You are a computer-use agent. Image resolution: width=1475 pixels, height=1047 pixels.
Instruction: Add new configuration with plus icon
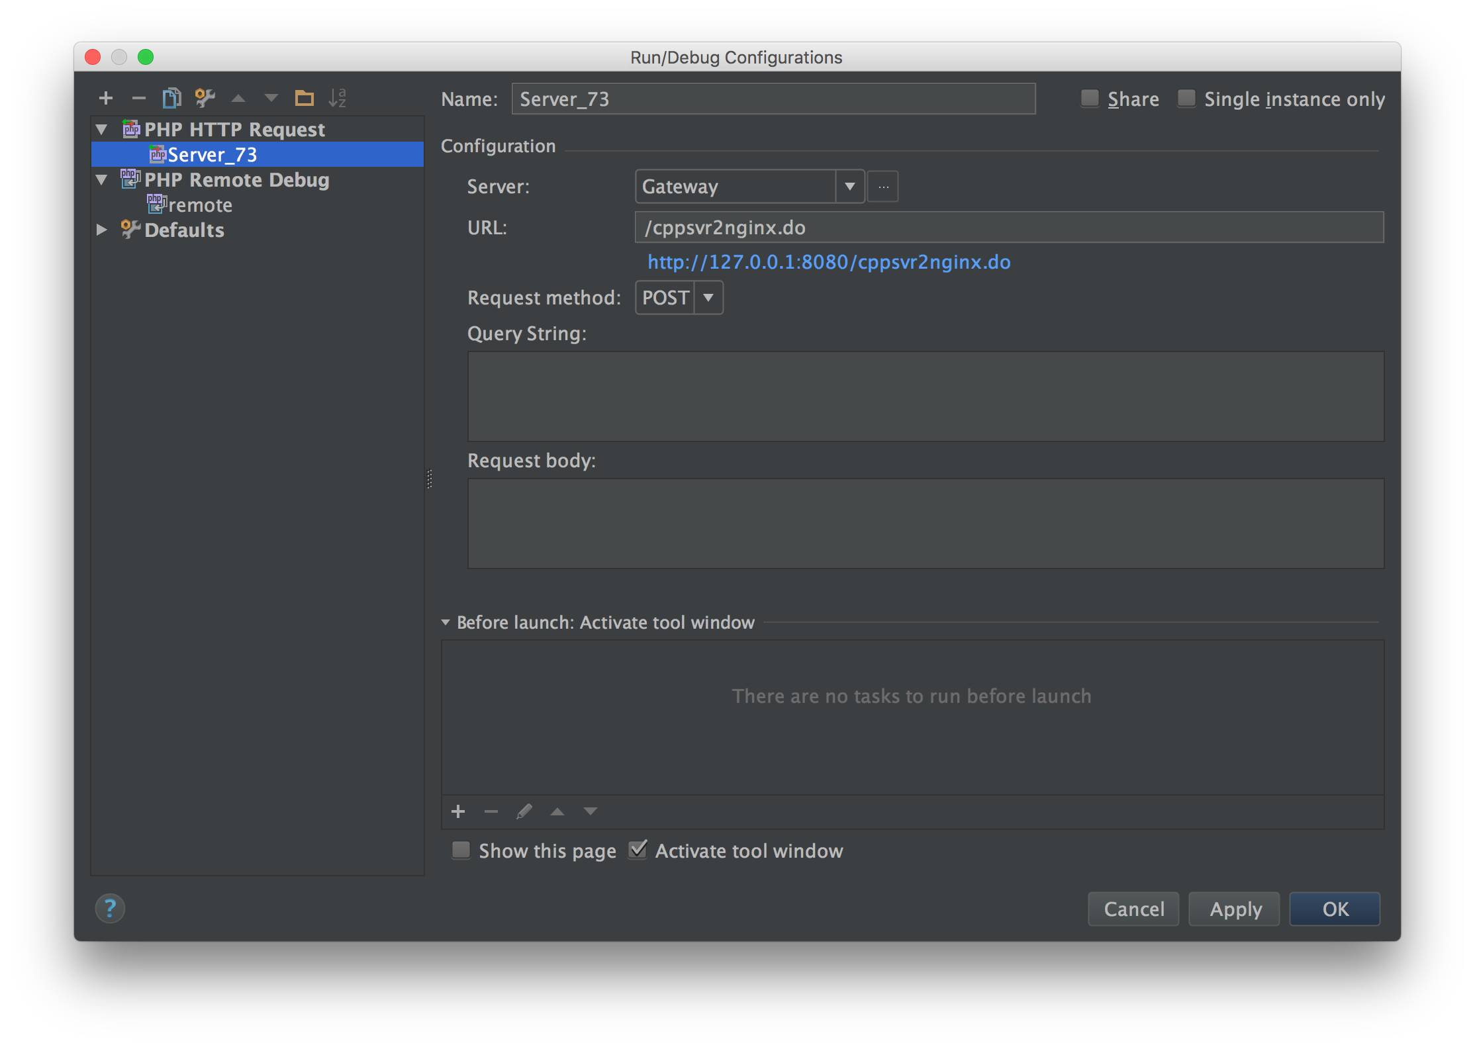pos(105,99)
